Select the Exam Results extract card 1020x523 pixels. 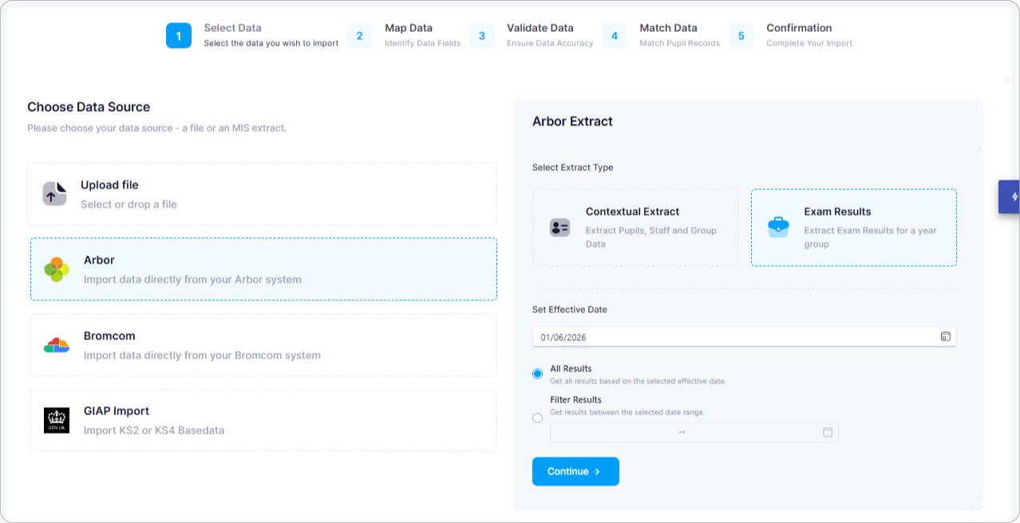tap(854, 228)
